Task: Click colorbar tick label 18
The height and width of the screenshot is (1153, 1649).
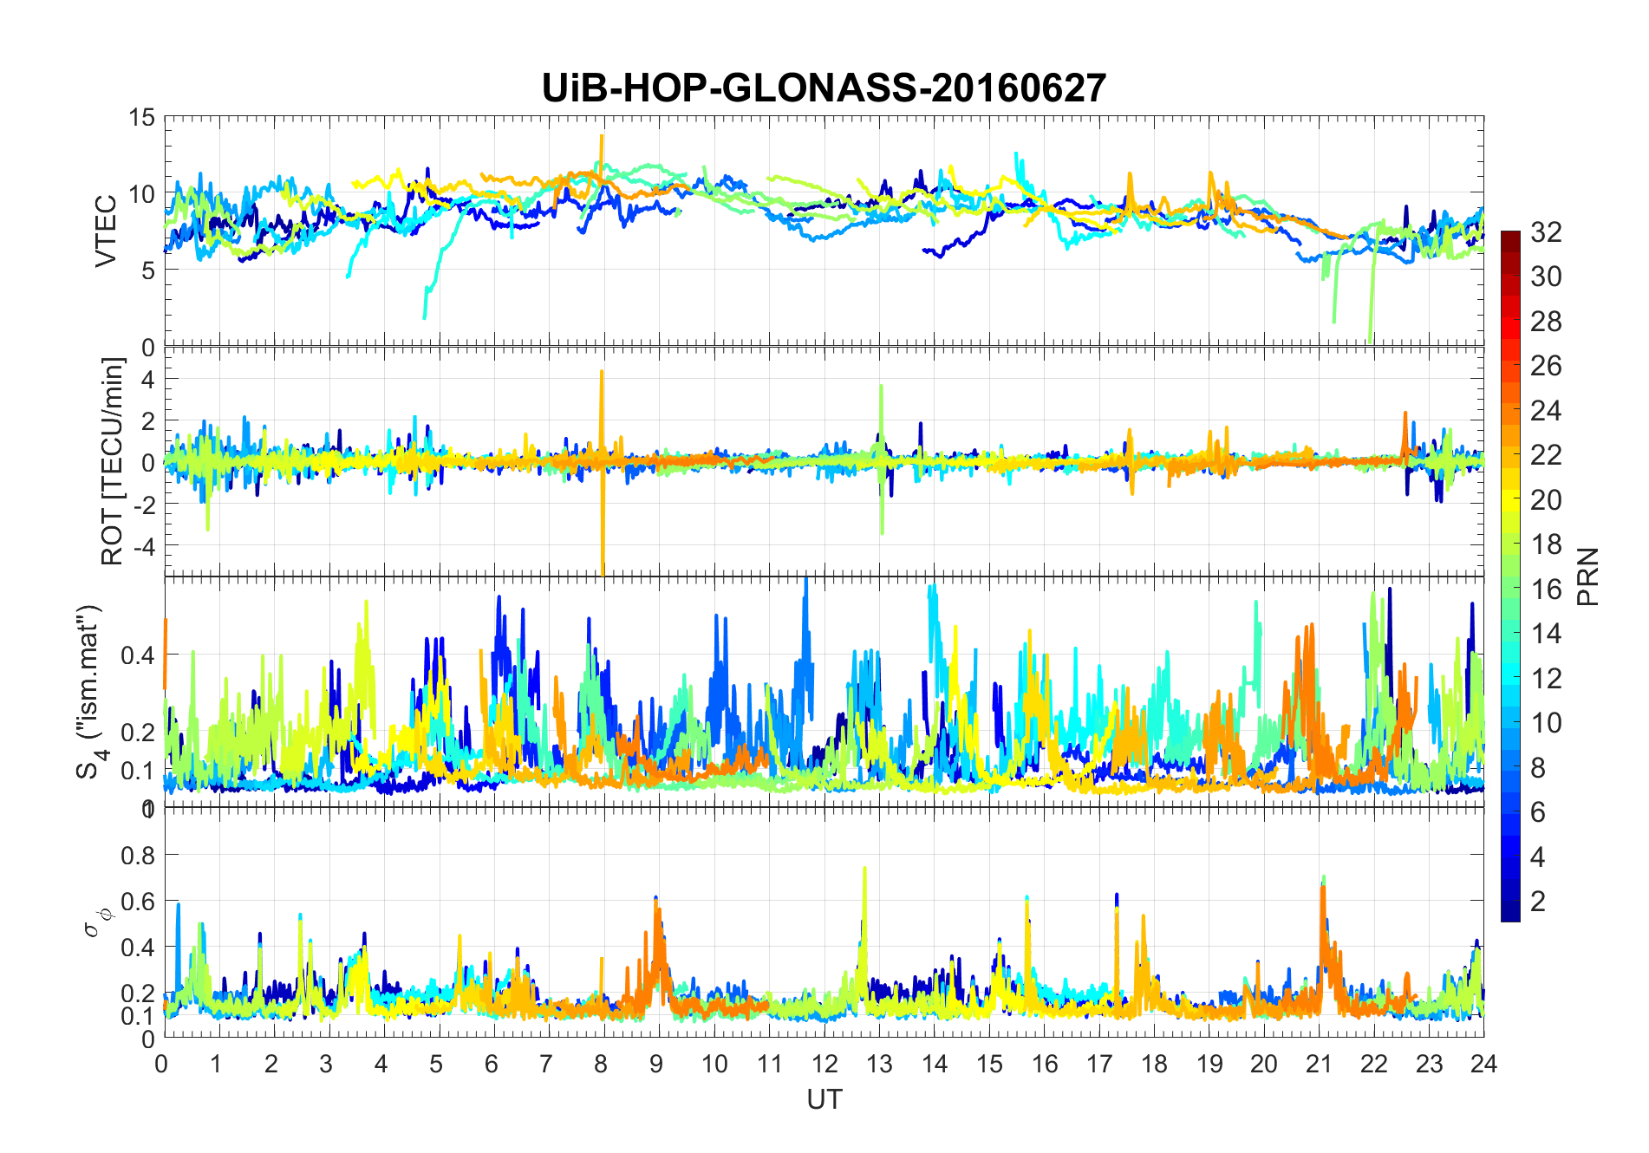Action: pos(1546,544)
